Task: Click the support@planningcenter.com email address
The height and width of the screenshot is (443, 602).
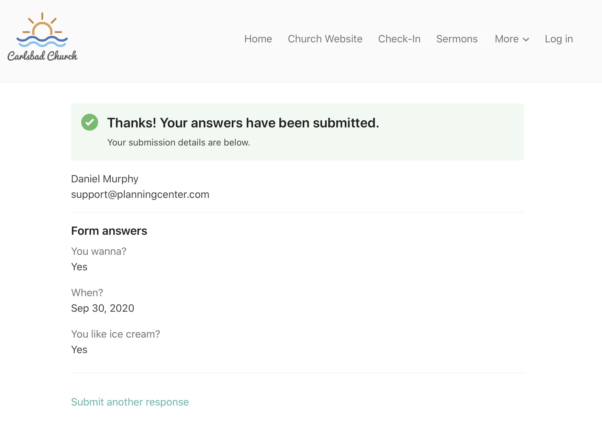Action: [x=140, y=194]
